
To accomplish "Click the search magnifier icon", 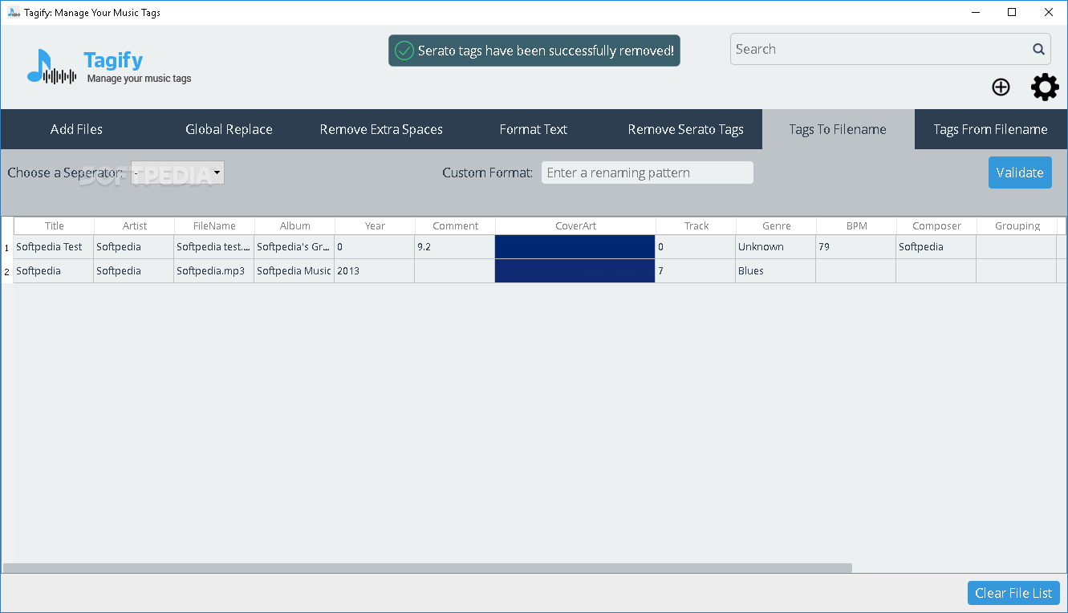I will pos(1038,50).
